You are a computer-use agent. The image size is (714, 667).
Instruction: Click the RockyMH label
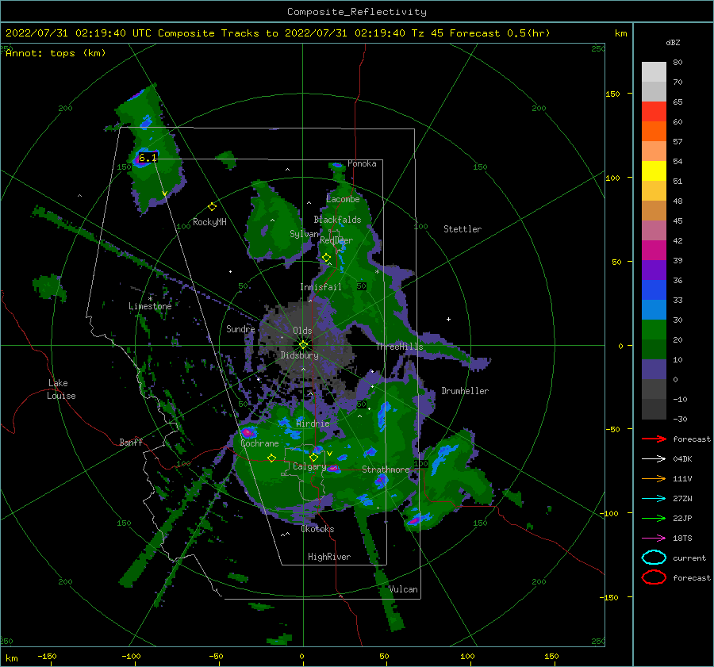209,222
